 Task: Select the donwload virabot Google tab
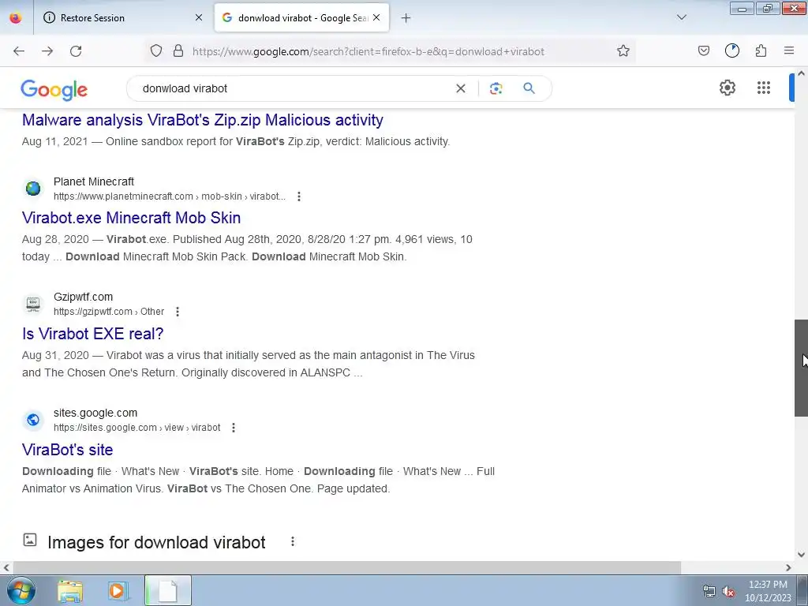pyautogui.click(x=301, y=17)
